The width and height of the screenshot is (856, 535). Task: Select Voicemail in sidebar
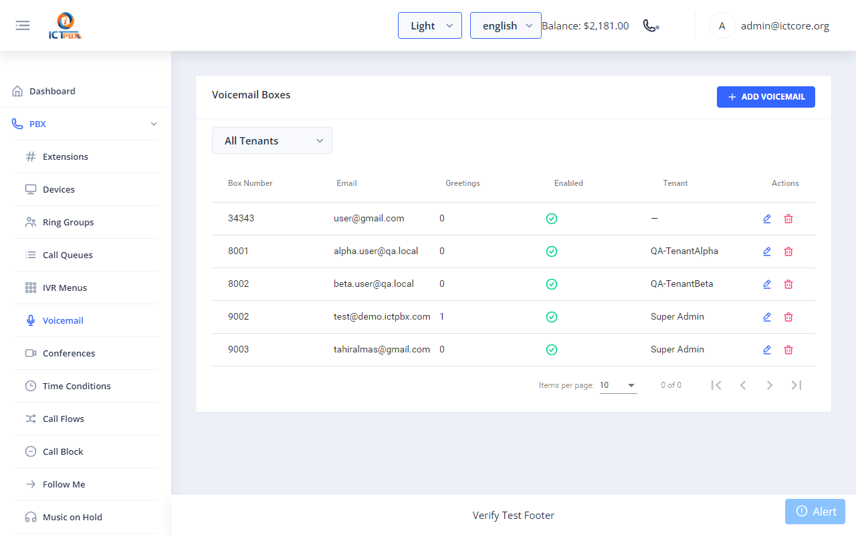tap(86, 320)
